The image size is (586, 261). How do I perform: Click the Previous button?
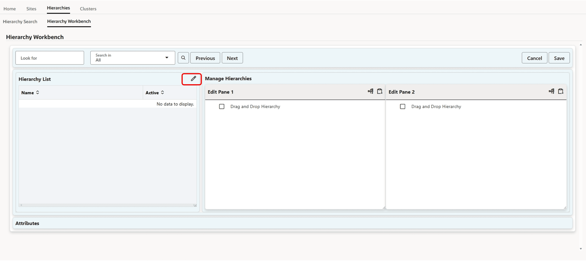205,58
